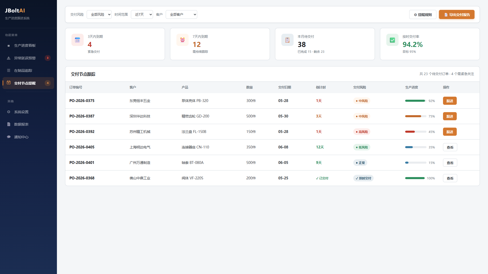Click the 45% red progress bar

pos(416,132)
